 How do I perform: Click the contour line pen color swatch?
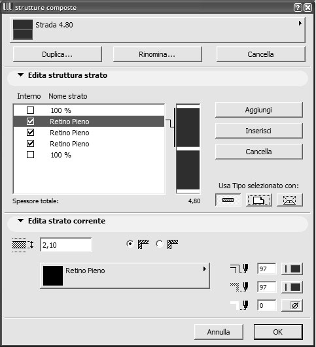(292, 269)
